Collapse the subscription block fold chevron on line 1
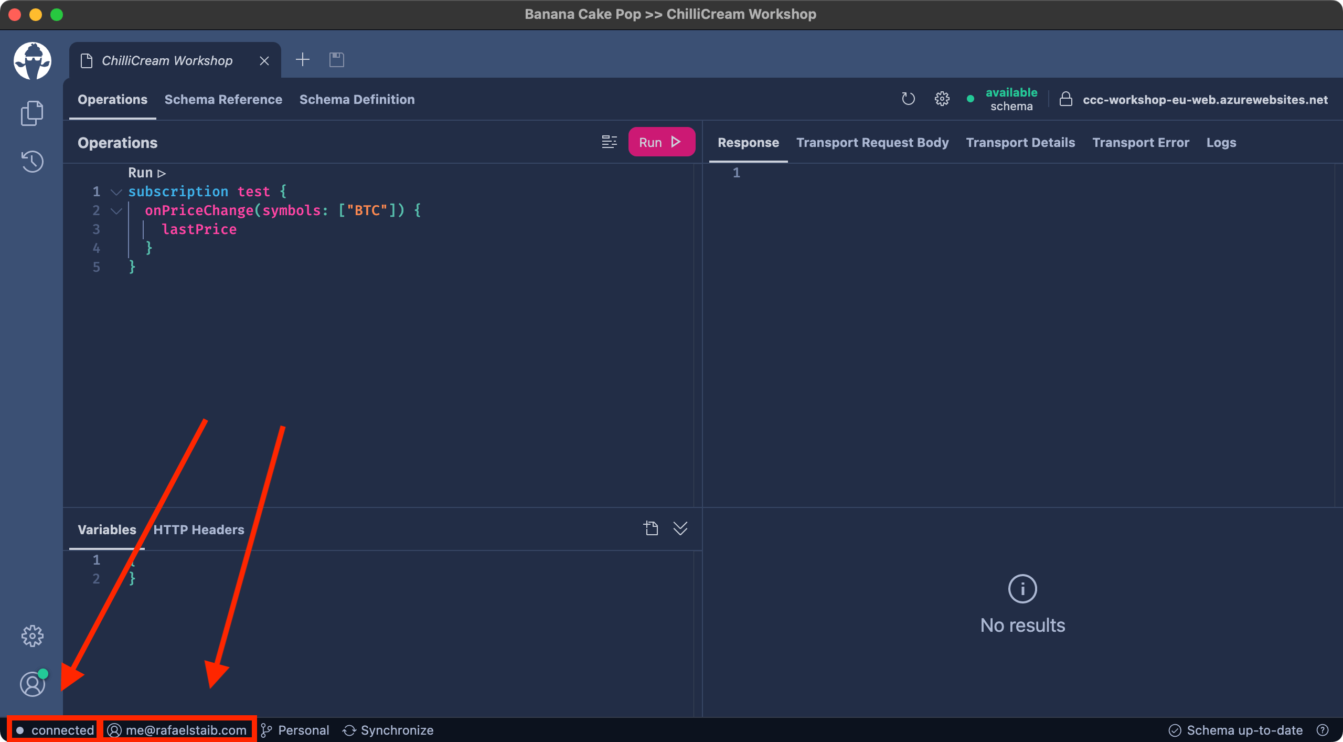This screenshot has width=1343, height=742. [116, 192]
